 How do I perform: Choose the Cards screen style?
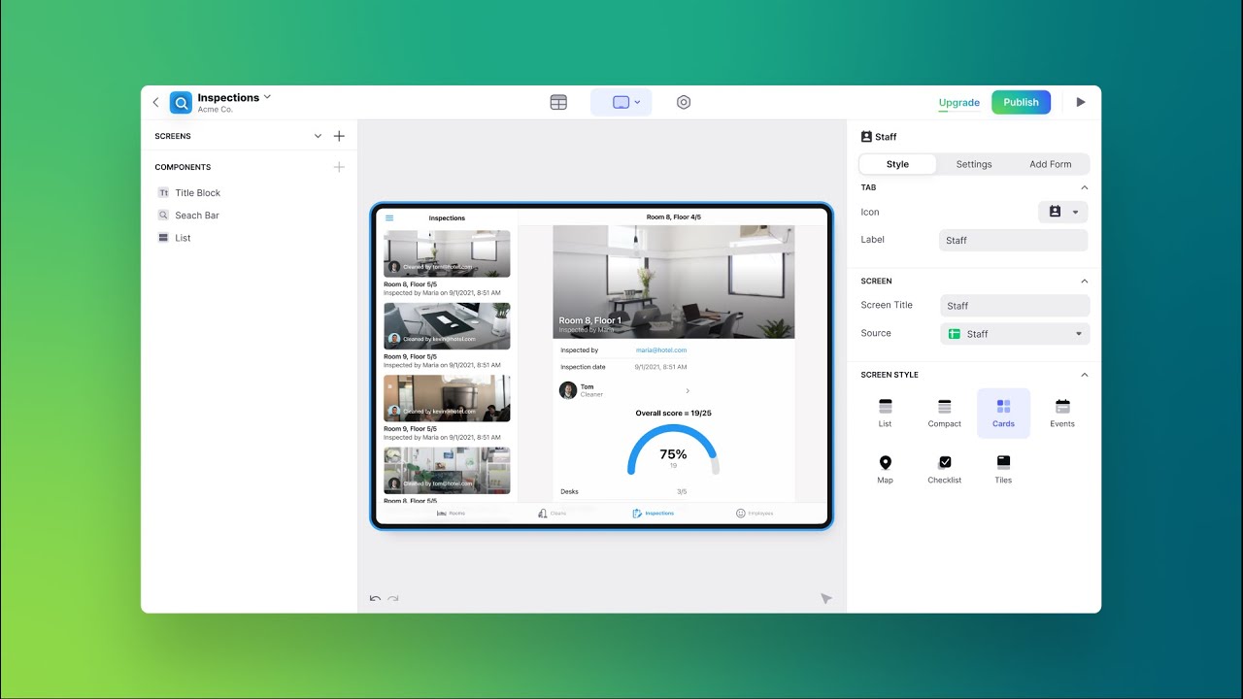[x=1003, y=414]
